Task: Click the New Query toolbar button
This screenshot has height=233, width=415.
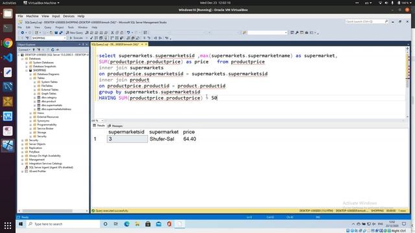Action: (x=75, y=32)
